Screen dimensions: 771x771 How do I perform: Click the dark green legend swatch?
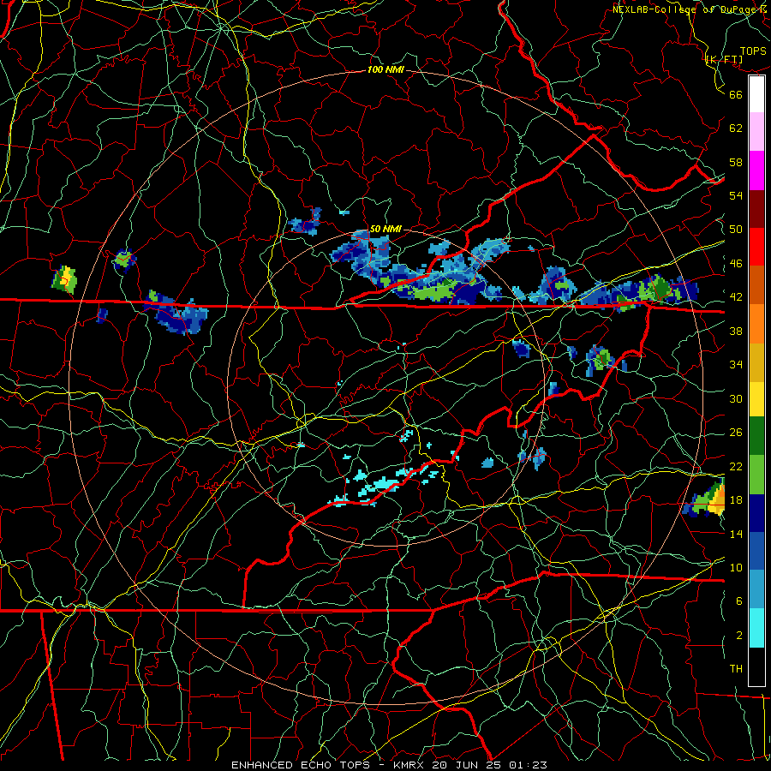pyautogui.click(x=756, y=436)
